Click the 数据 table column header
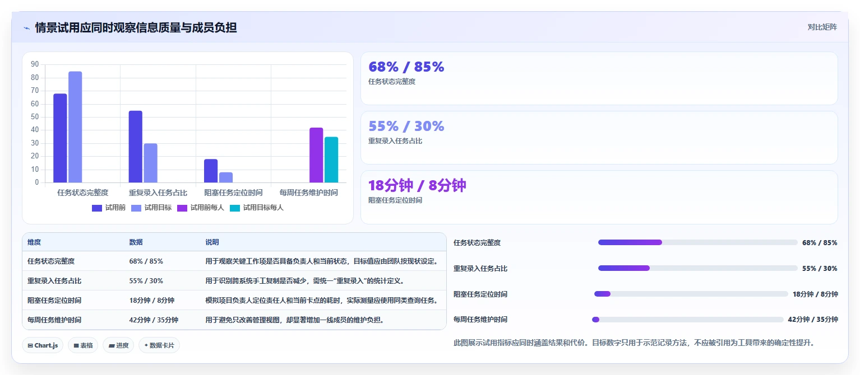Image resolution: width=860 pixels, height=375 pixels. click(x=136, y=242)
